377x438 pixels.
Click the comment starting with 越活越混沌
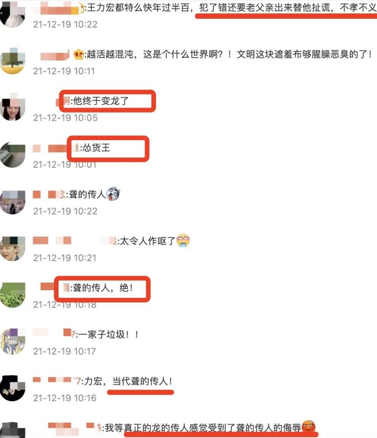230,54
